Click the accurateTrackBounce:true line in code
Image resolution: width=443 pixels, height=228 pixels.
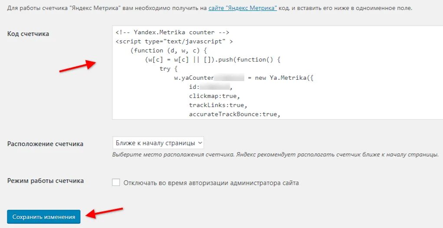point(234,114)
